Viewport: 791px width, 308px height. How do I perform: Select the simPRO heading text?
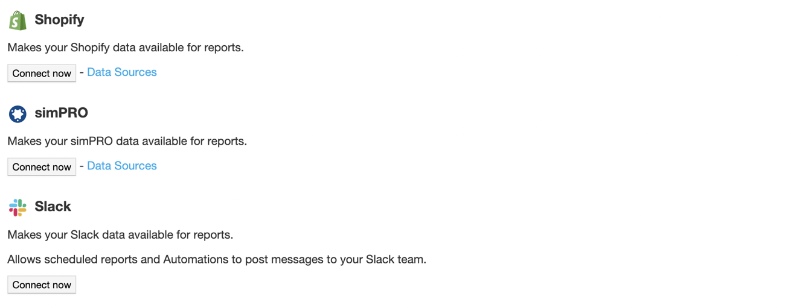(61, 113)
